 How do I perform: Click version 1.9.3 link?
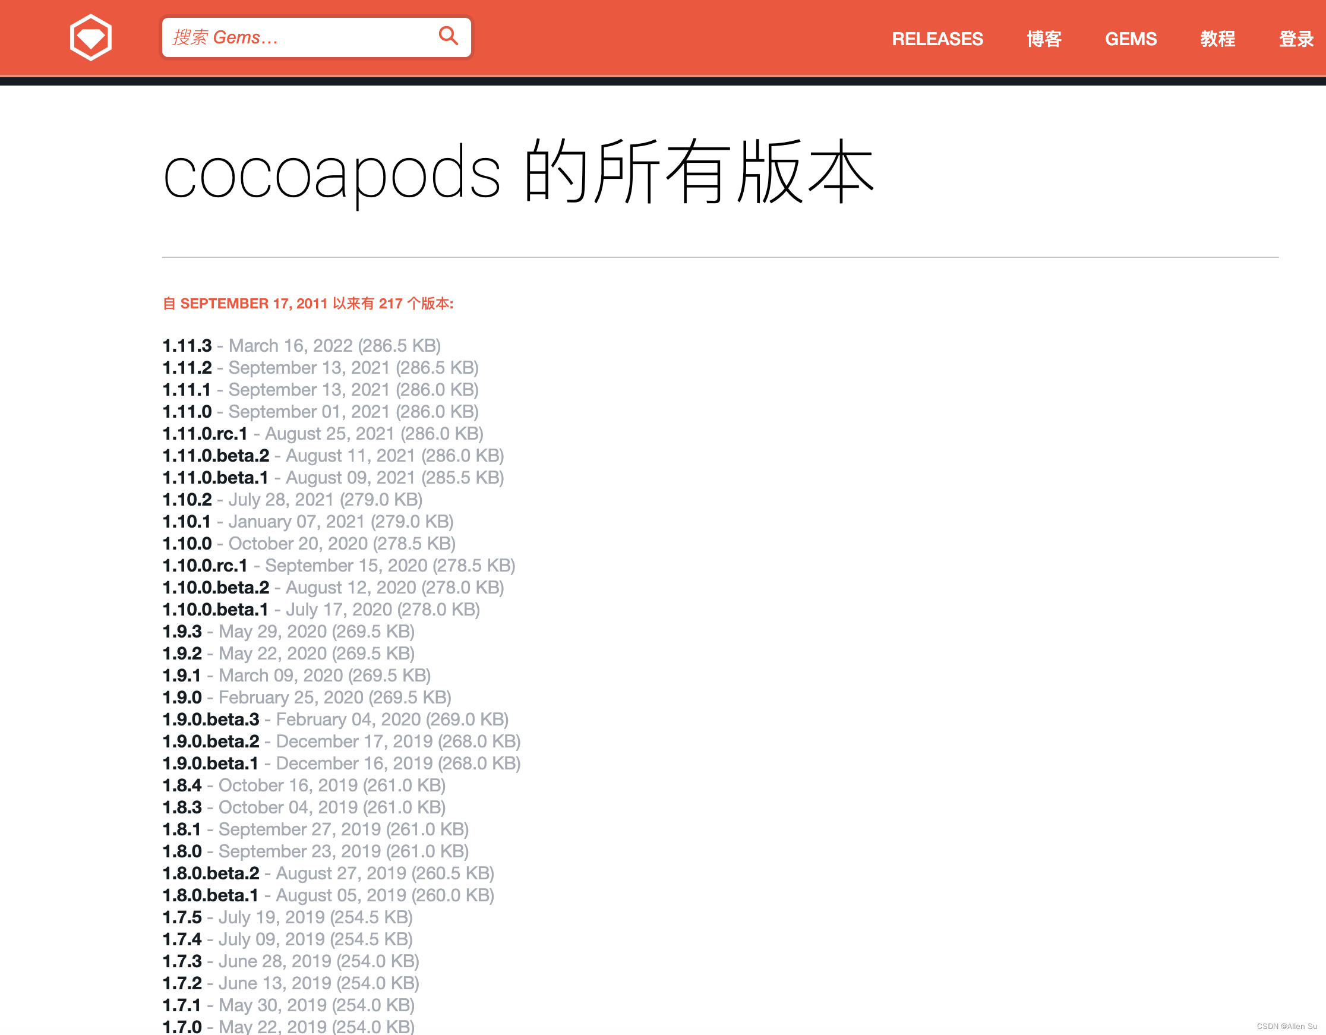[182, 632]
